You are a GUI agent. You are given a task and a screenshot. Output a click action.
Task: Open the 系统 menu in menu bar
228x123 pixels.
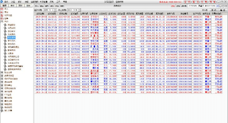(x=6, y=2)
